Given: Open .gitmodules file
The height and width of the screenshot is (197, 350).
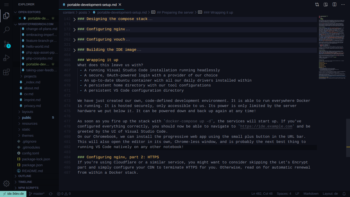Looking at the screenshot, I should point(31,147).
